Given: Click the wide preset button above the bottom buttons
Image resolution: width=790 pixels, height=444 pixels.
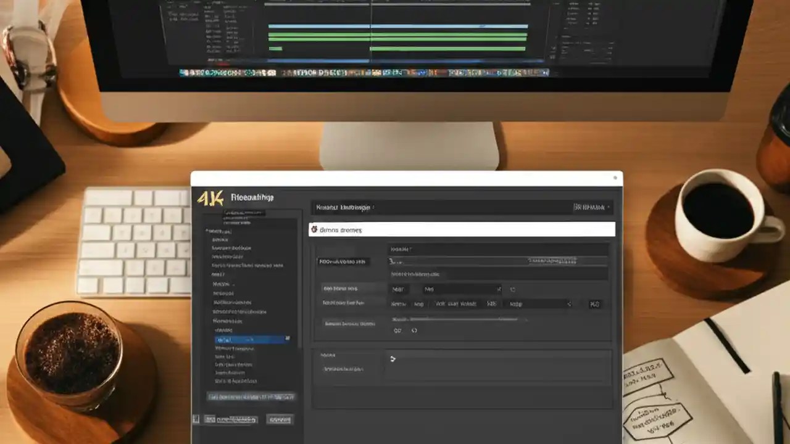Looking at the screenshot, I should (252, 397).
